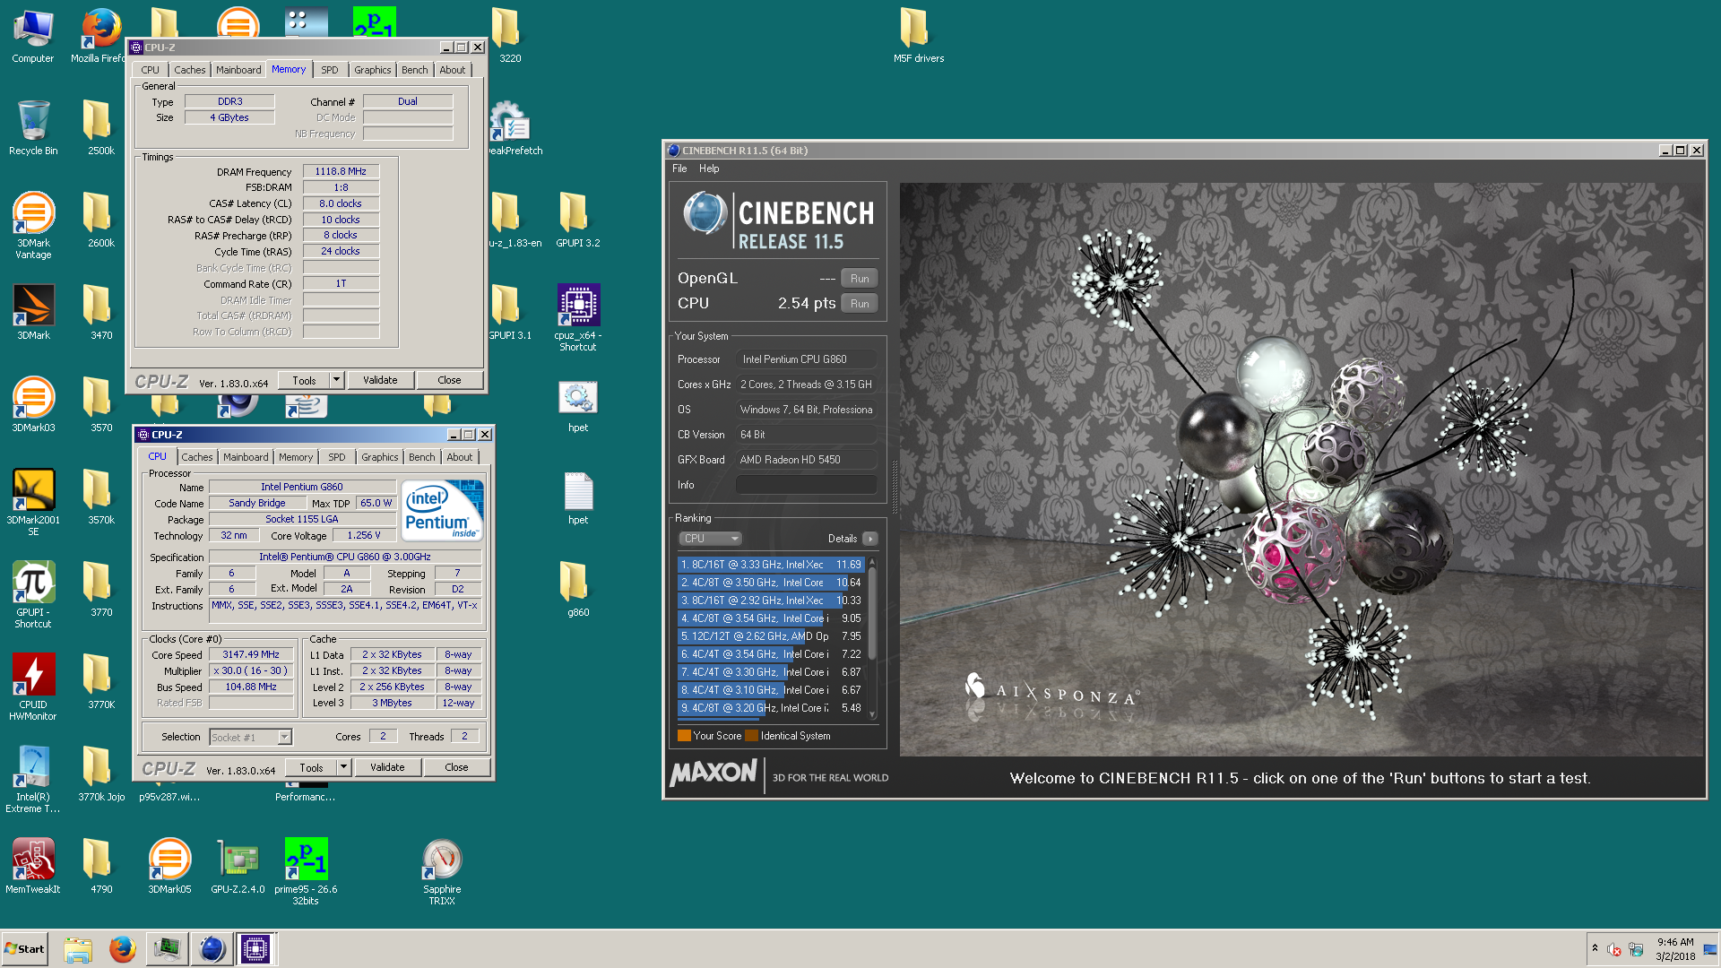Open the Socket #1 selection dropdown

click(251, 737)
